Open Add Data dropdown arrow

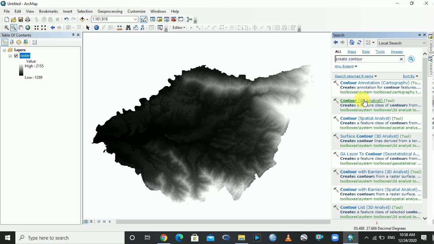(87, 20)
